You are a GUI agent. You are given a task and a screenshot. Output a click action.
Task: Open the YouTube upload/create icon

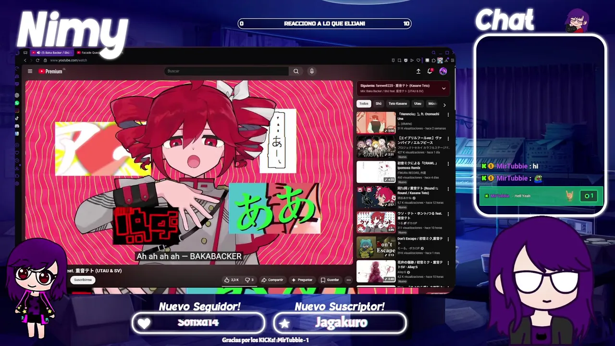(x=418, y=71)
